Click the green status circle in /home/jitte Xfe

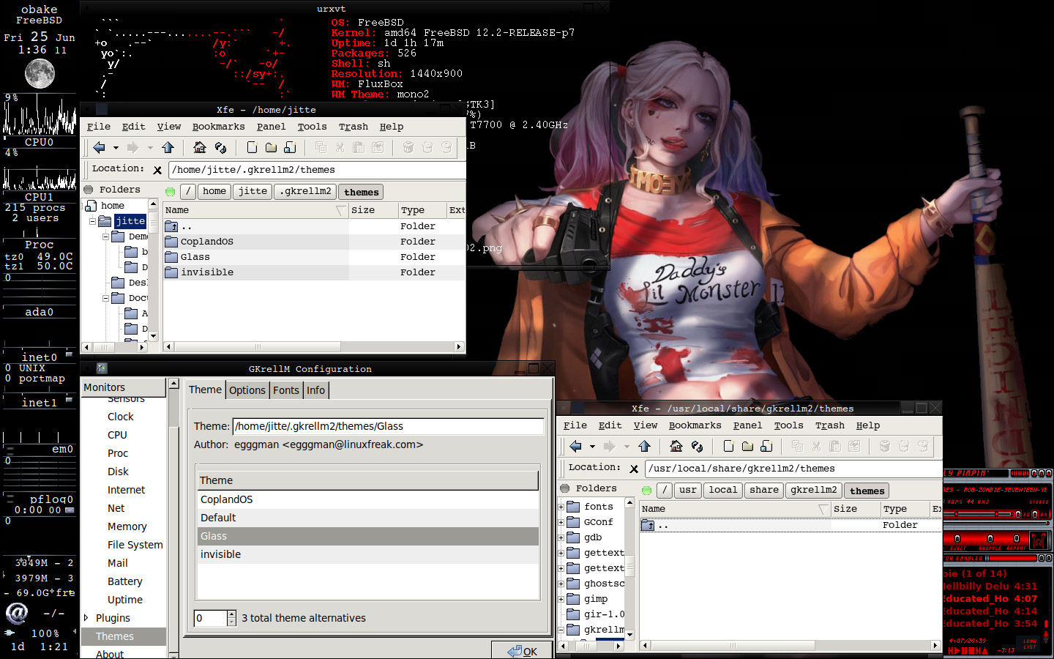coord(171,192)
